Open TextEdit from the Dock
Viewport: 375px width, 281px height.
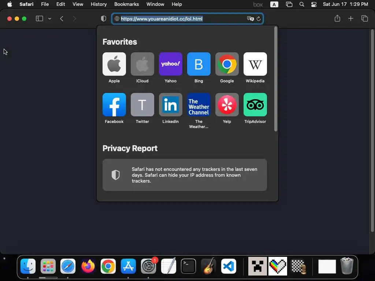(168, 266)
